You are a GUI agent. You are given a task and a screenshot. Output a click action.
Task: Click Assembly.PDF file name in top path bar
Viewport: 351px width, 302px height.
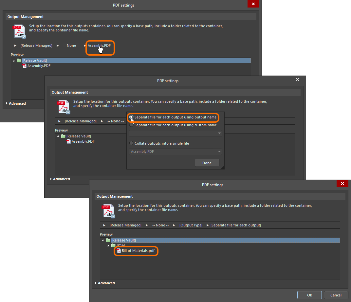(x=99, y=45)
